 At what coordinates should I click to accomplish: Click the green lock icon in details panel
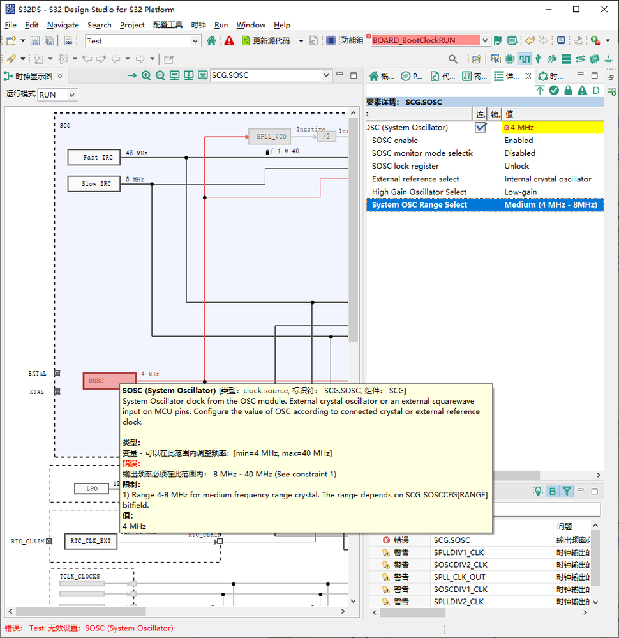568,90
